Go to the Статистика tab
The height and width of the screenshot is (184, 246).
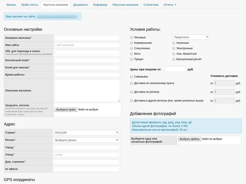[151, 5]
